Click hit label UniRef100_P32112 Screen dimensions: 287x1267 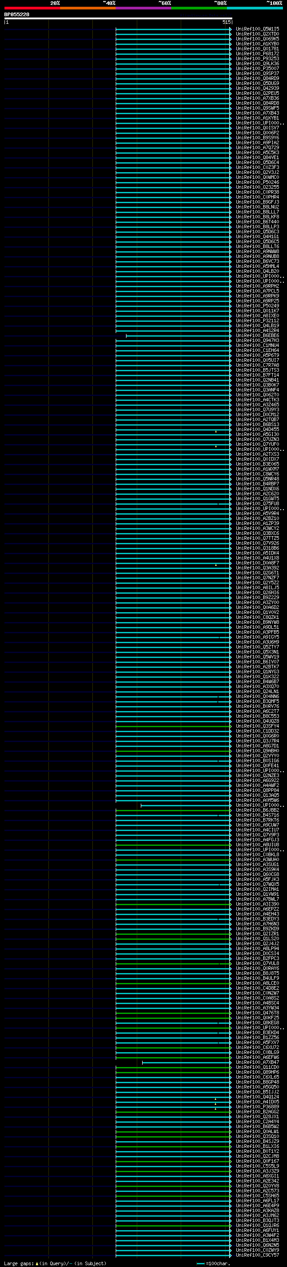point(257,321)
